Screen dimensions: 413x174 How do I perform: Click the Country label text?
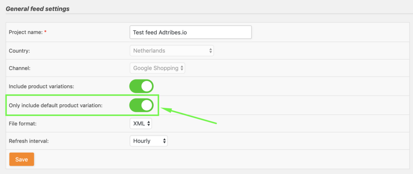19,51
